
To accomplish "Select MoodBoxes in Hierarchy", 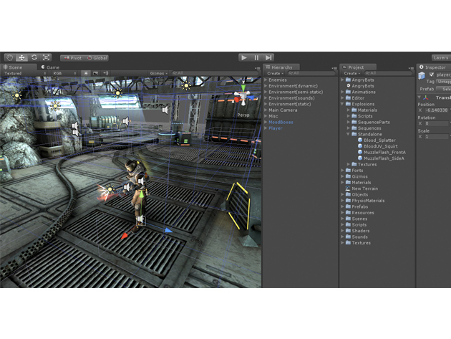I will (281, 122).
